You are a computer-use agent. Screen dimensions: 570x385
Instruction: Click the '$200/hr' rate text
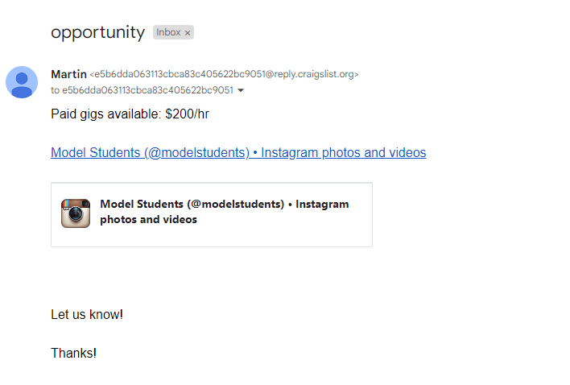(187, 114)
